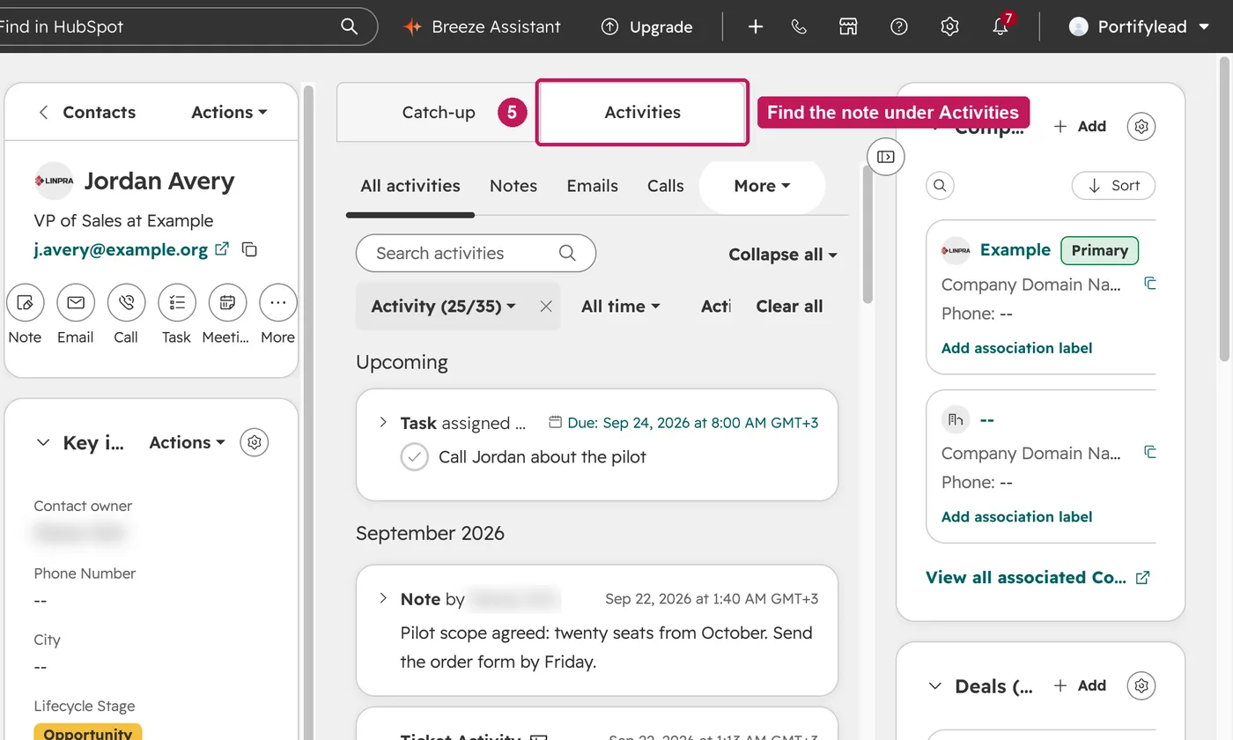Open All time date filter

[620, 306]
